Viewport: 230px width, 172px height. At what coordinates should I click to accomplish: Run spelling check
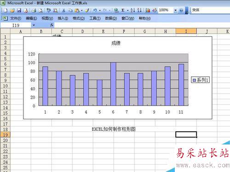pos(49,10)
